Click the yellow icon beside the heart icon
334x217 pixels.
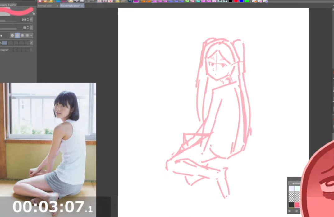click(x=117, y=1)
